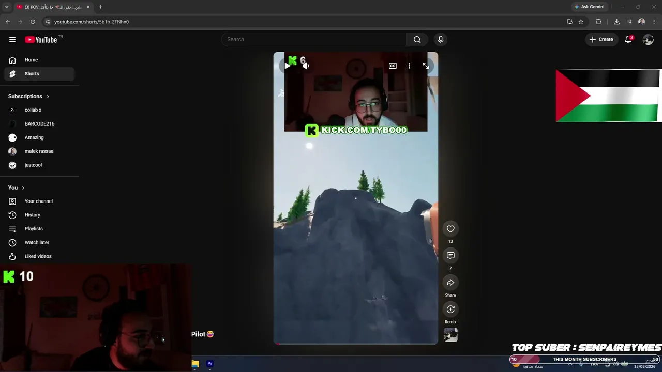Seek on the Short's progress bar

point(356,343)
